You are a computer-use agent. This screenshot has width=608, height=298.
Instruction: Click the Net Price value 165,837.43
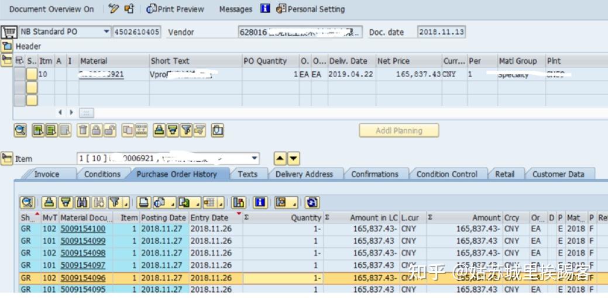(418, 74)
